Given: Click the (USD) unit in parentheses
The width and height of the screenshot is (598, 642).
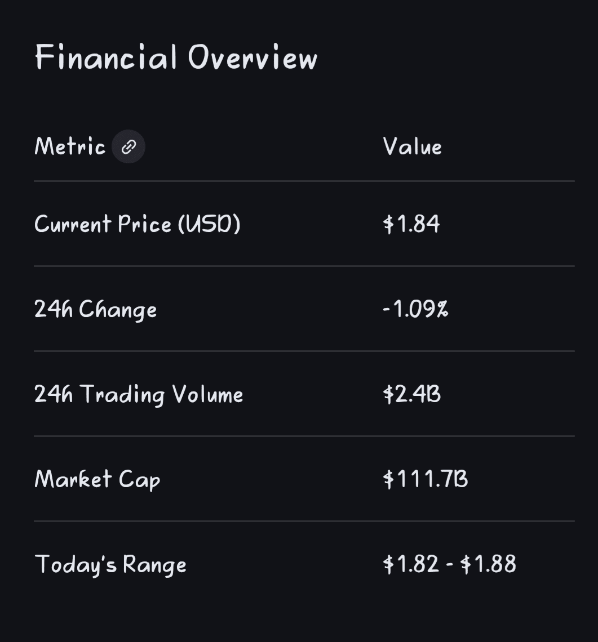Looking at the screenshot, I should click(209, 224).
